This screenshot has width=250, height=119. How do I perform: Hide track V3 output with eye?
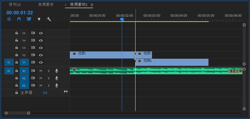[41, 48]
